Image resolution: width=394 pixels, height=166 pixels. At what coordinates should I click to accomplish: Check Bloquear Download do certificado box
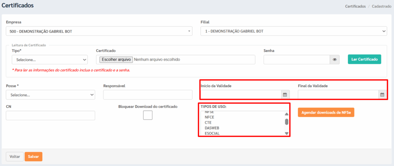[x=148, y=115]
